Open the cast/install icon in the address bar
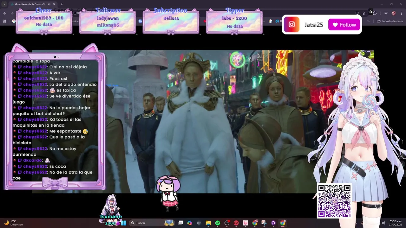This screenshot has width=406, height=228. click(357, 13)
